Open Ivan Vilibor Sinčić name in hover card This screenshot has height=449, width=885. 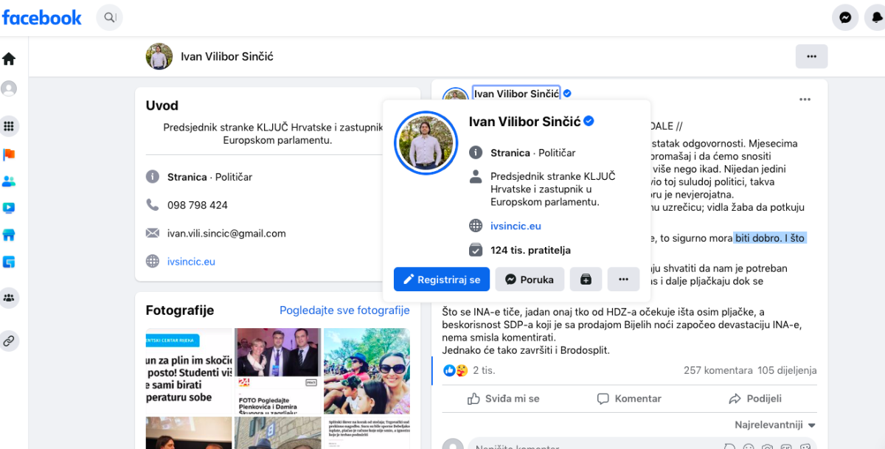point(525,121)
